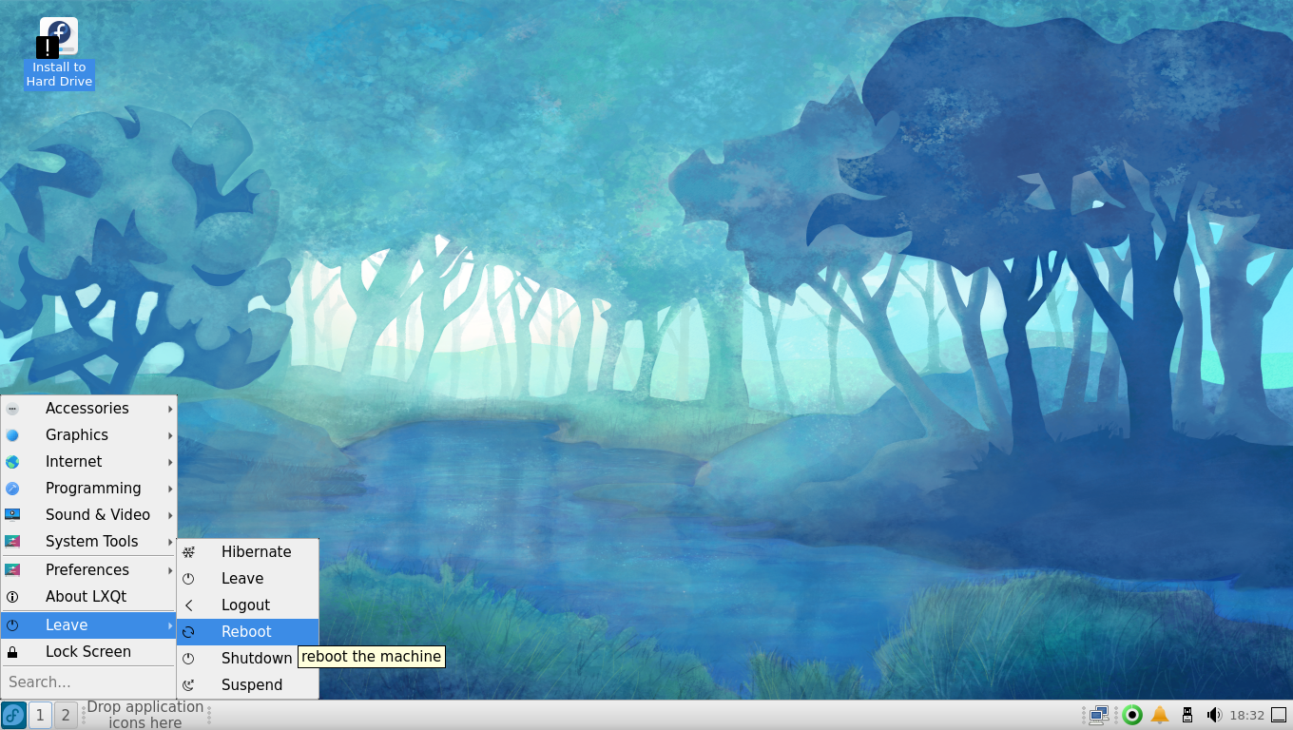The height and width of the screenshot is (730, 1293).
Task: Click the Accessories category icon
Action: (12, 408)
